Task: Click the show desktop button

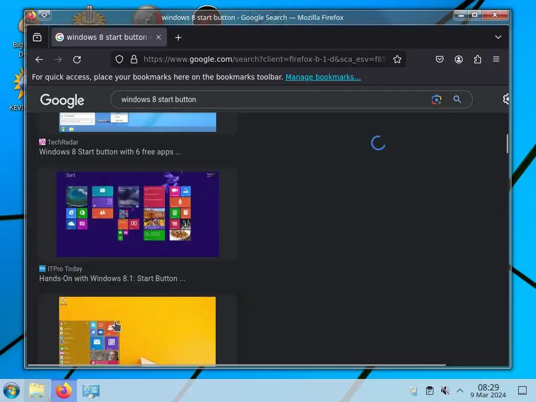Action: pyautogui.click(x=522, y=390)
